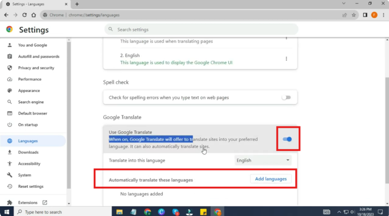
Task: Toggle spell check switch
Action: coord(286,97)
